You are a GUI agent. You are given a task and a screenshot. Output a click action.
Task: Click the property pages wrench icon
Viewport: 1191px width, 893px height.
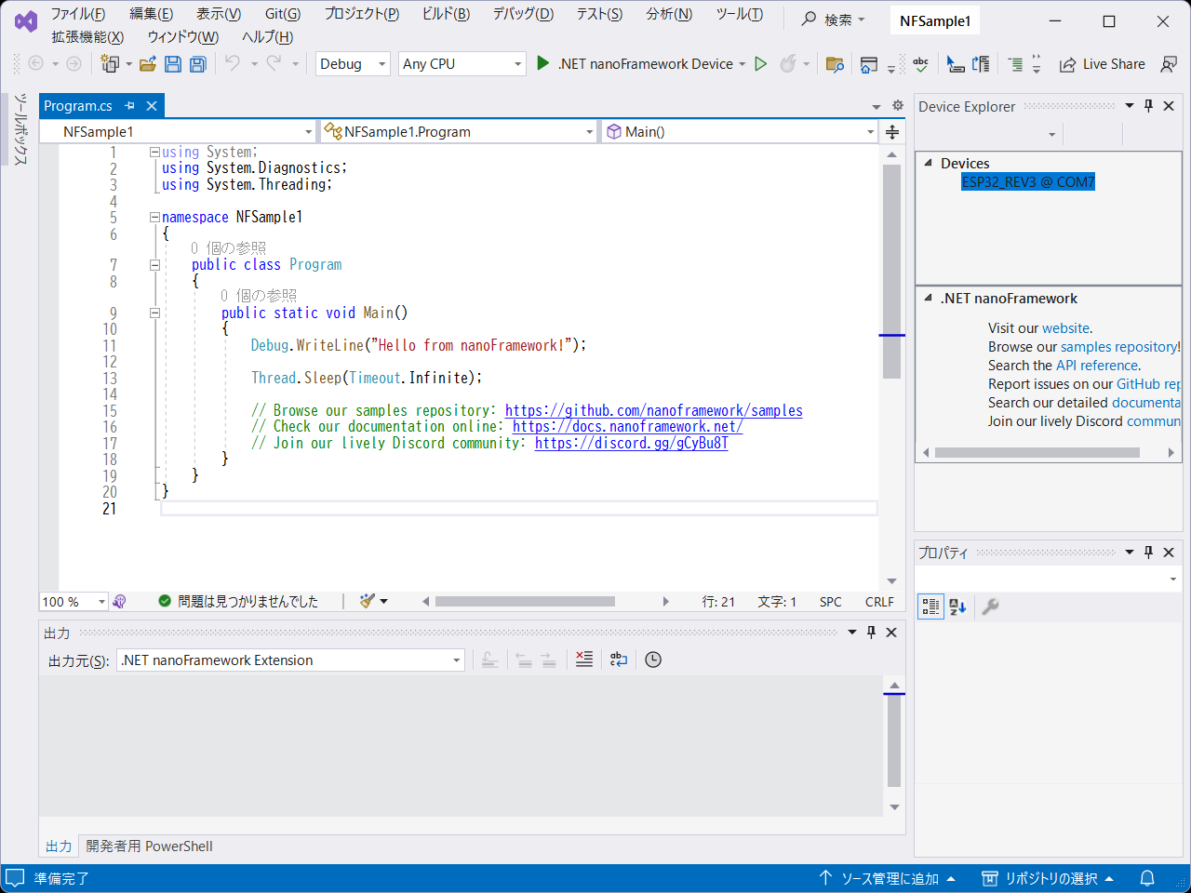click(991, 606)
